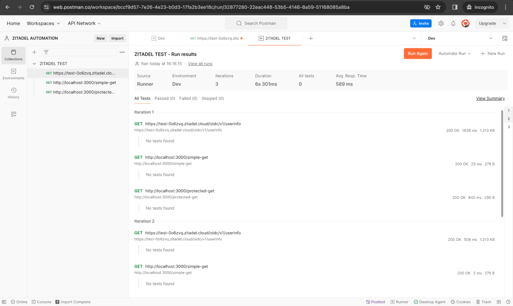The image size is (513, 306).
Task: Collapse the ZITADEL TEST collection
Action: (34, 64)
